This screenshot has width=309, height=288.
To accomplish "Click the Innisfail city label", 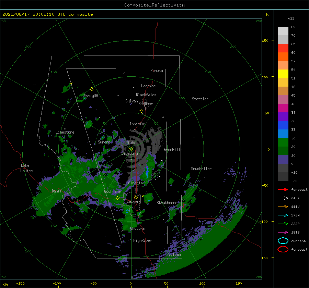I will (139, 124).
